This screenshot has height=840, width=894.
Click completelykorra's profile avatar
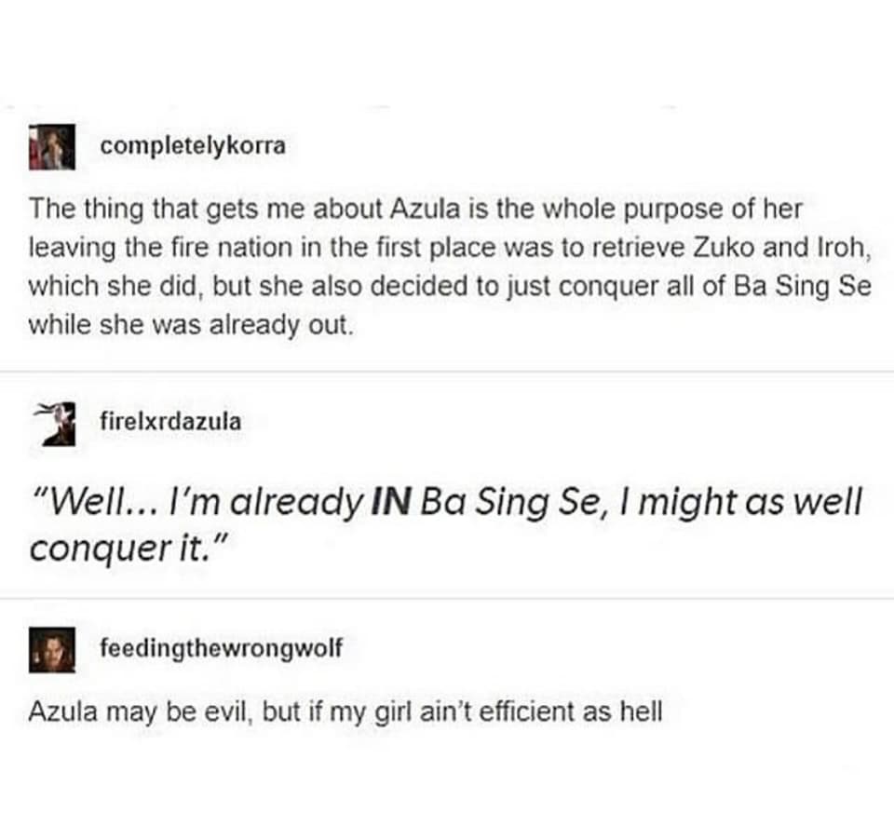click(x=51, y=147)
